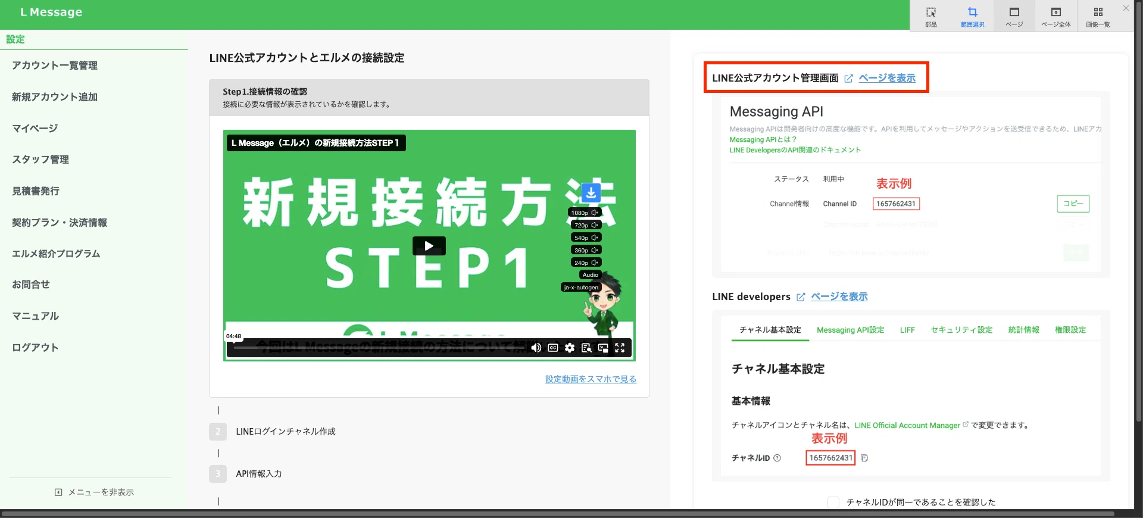Click the L Message logo
Image resolution: width=1143 pixels, height=518 pixels.
coord(51,12)
